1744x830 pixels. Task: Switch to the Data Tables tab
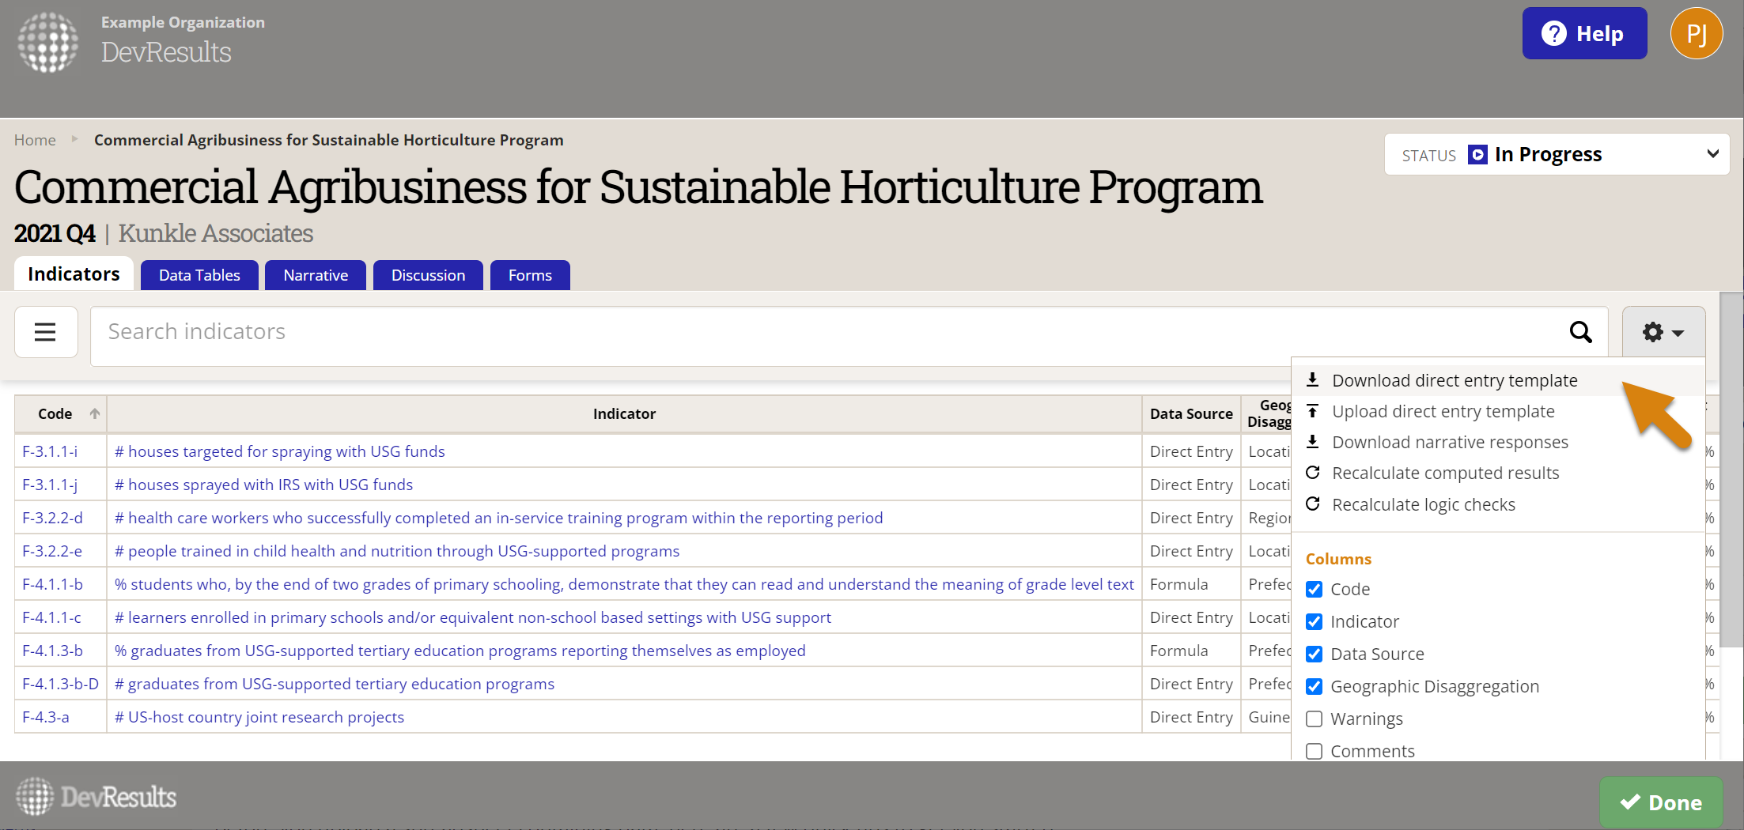click(199, 275)
